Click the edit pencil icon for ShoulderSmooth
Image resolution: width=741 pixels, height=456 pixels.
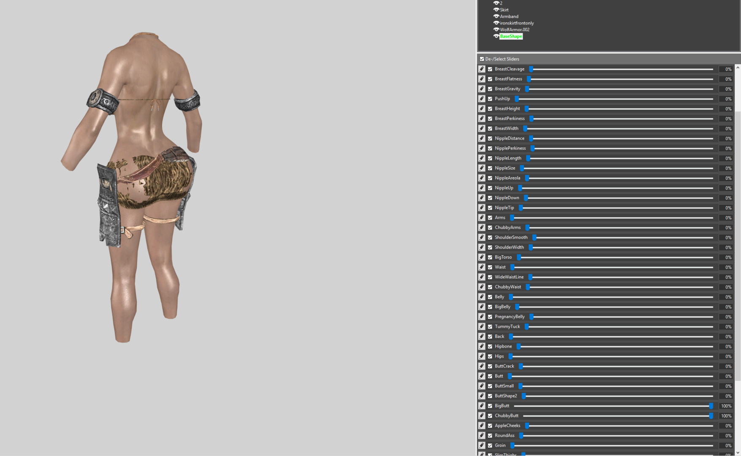482,237
